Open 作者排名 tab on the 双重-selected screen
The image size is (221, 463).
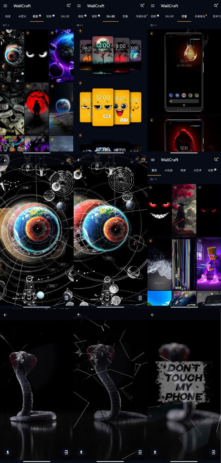pos(201,16)
